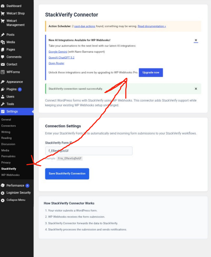Open Connectors settings submenu
The width and height of the screenshot is (211, 257).
pos(8,126)
